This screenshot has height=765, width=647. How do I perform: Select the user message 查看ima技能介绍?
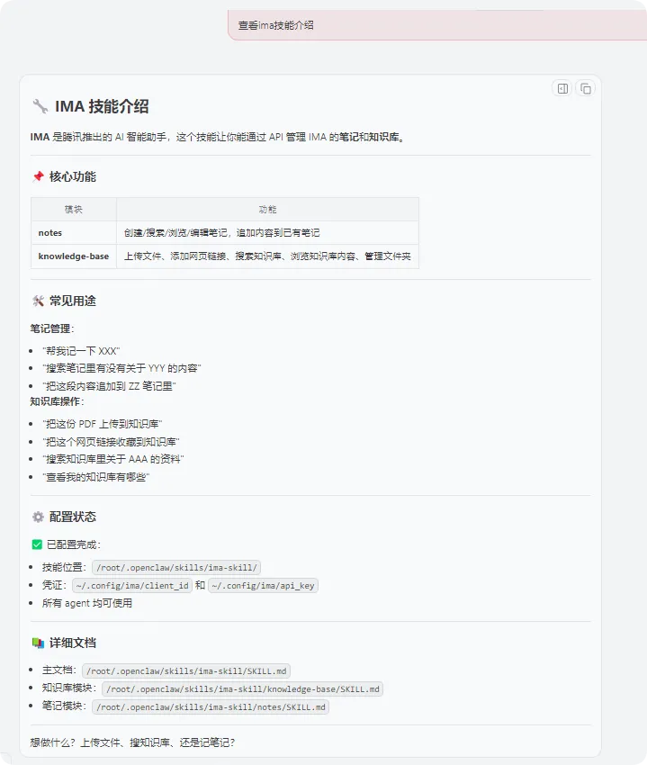tap(275, 25)
